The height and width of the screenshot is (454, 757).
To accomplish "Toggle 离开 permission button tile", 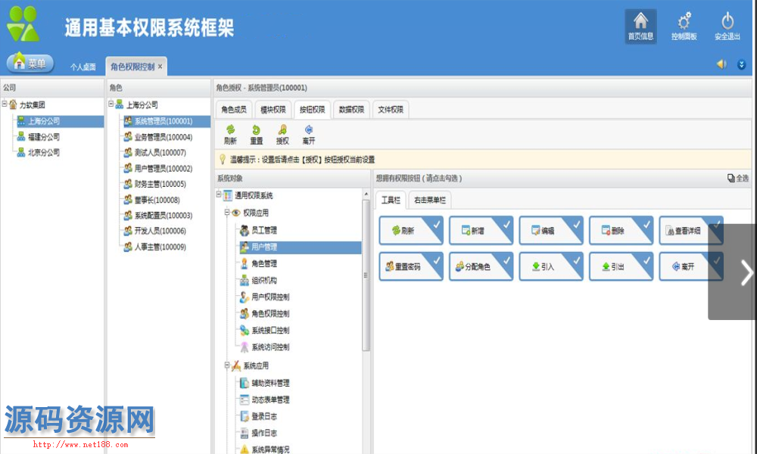I will (x=691, y=266).
